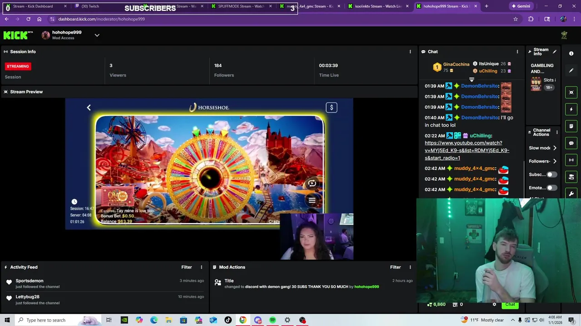Click the Kick logo in header
Screen dimensions: 581x326
pyautogui.click(x=18, y=35)
